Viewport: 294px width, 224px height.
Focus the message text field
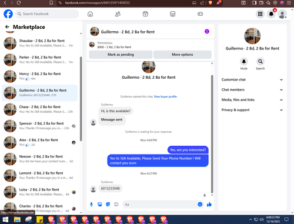click(163, 205)
